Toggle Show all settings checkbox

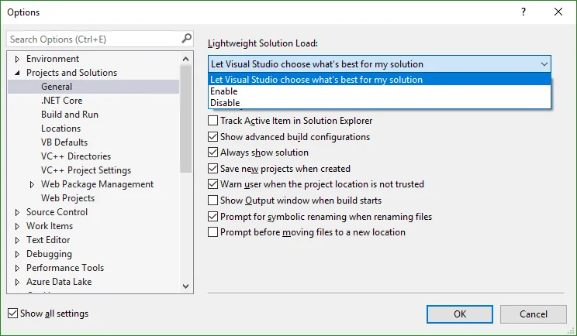tap(13, 314)
